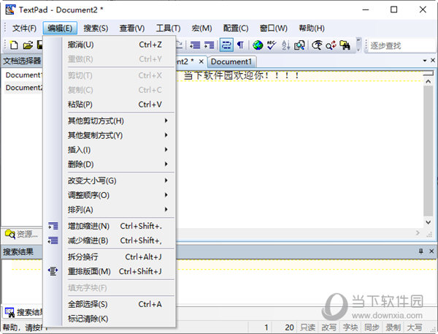Toggle the 只读 read-only status indicator
Image resolution: width=438 pixels, height=334 pixels.
(x=307, y=327)
